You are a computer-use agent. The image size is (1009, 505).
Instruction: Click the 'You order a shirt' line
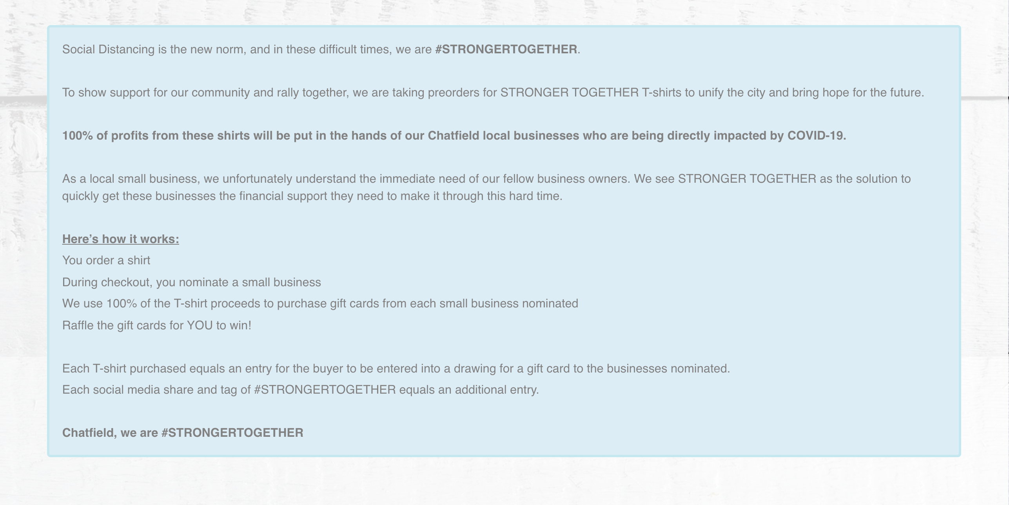click(x=106, y=260)
